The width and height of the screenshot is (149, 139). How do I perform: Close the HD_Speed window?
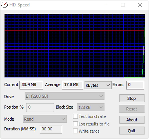140,5
